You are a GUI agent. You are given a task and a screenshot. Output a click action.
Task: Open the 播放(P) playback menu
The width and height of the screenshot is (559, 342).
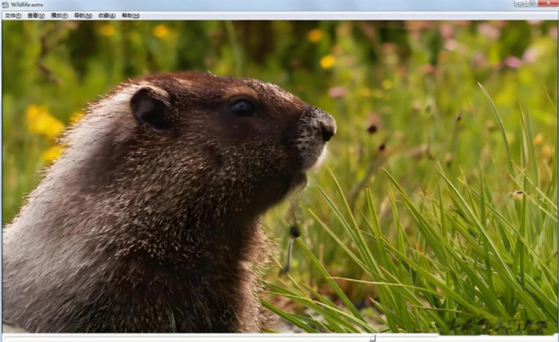(x=59, y=15)
